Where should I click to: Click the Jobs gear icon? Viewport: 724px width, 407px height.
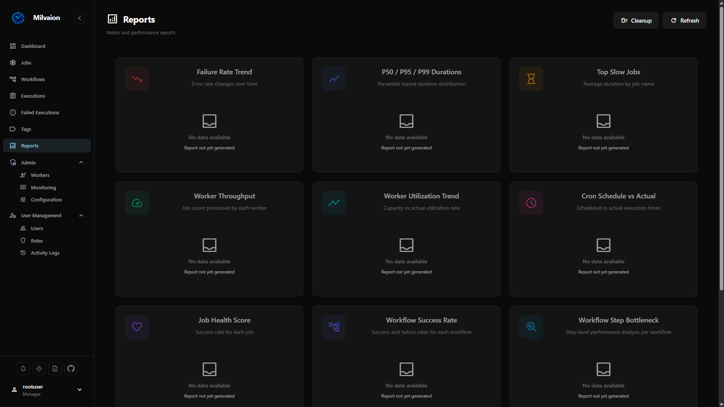click(x=13, y=63)
